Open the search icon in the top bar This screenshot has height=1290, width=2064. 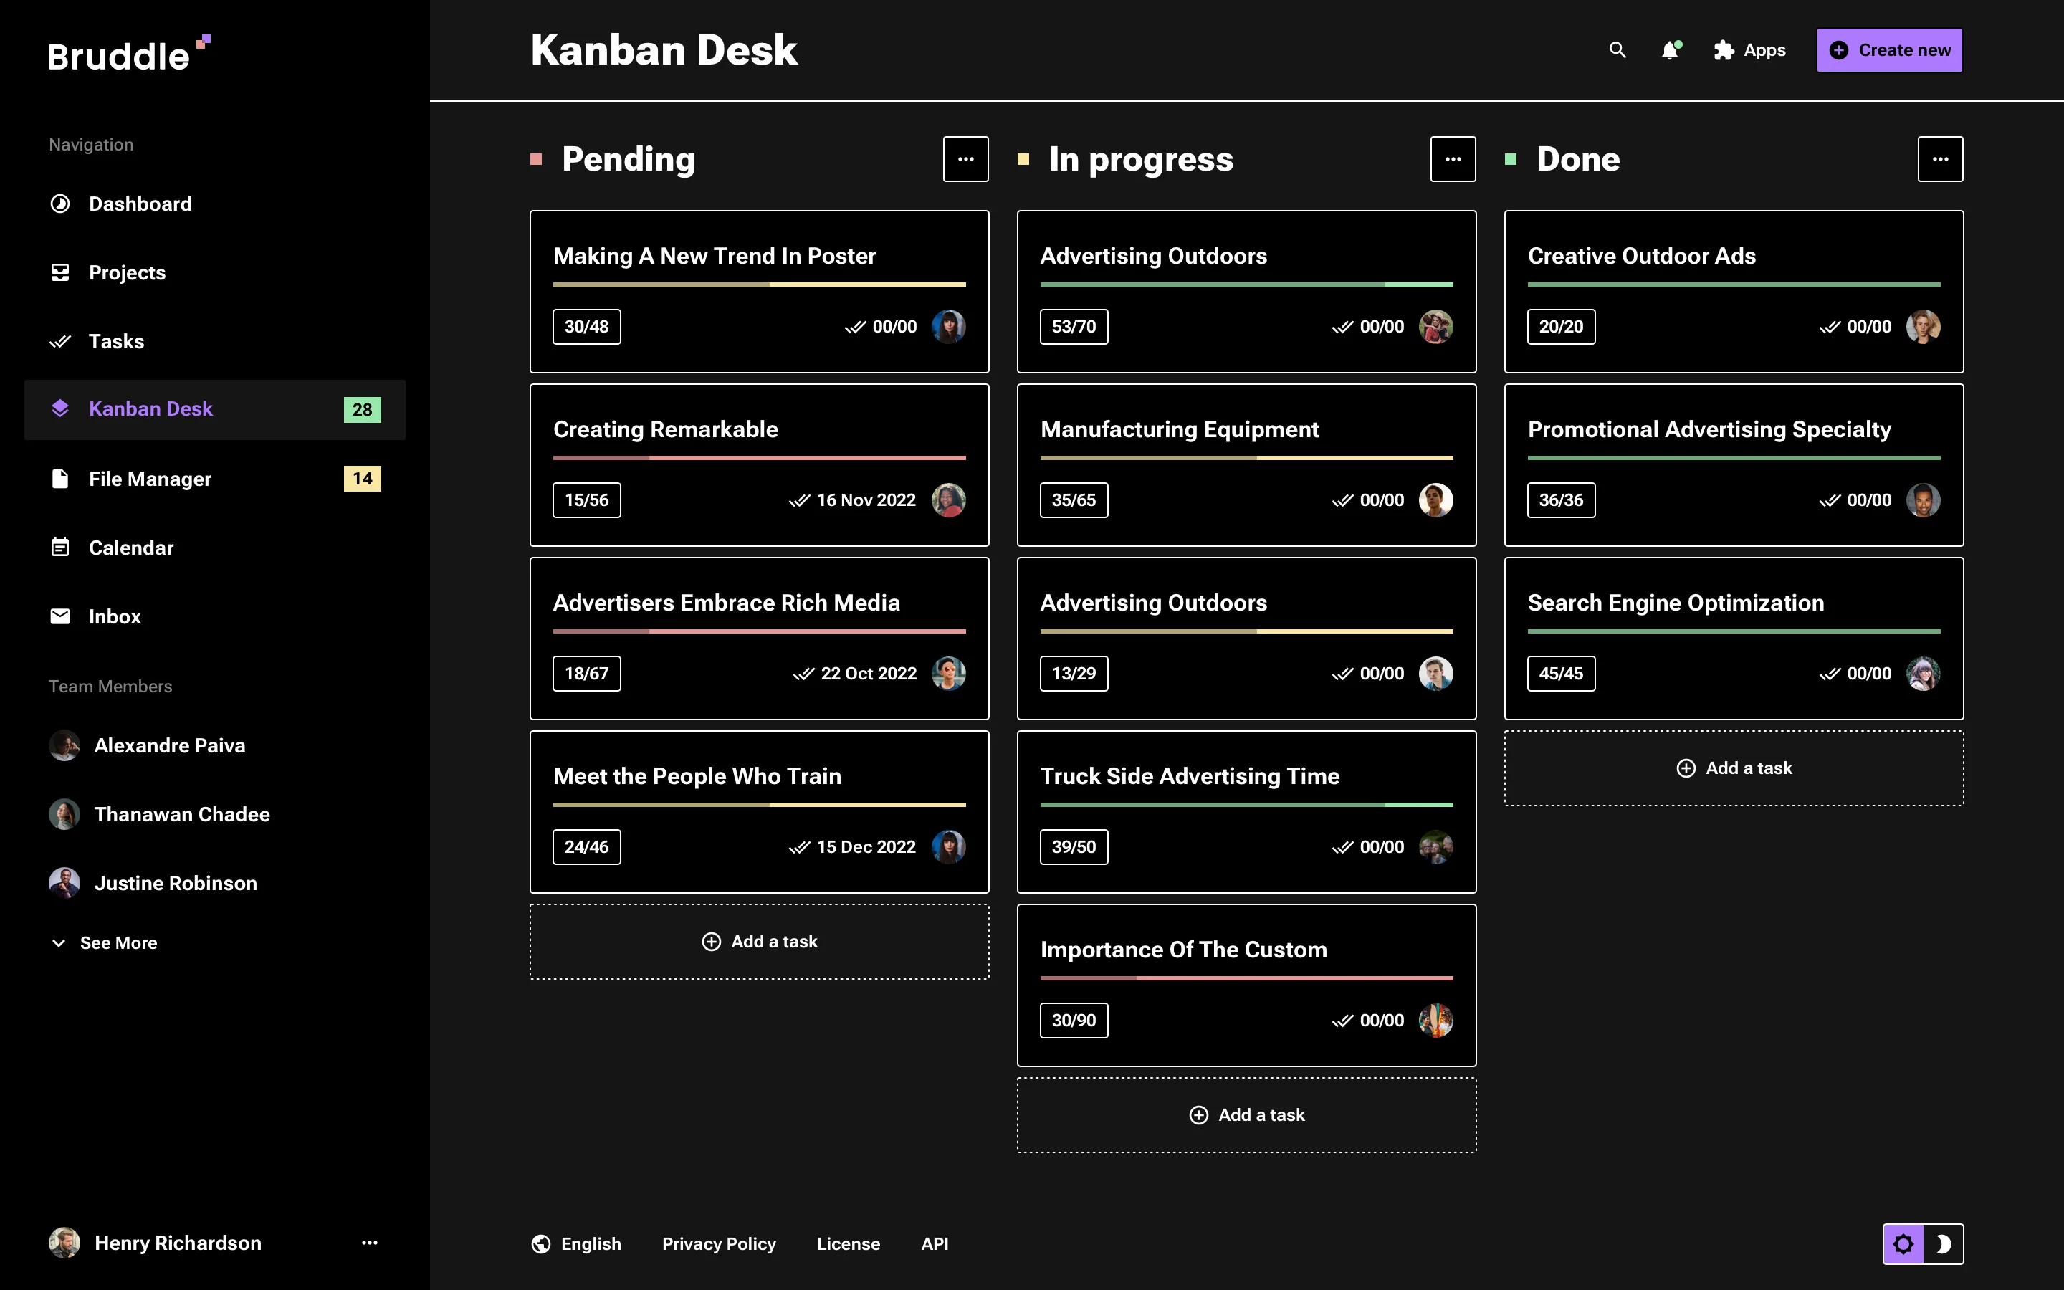(1617, 50)
